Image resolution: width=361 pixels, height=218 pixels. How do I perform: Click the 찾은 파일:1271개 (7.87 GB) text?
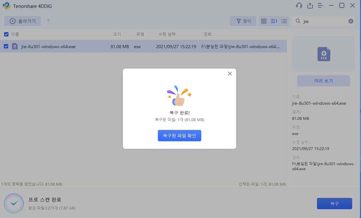[x=52, y=208]
